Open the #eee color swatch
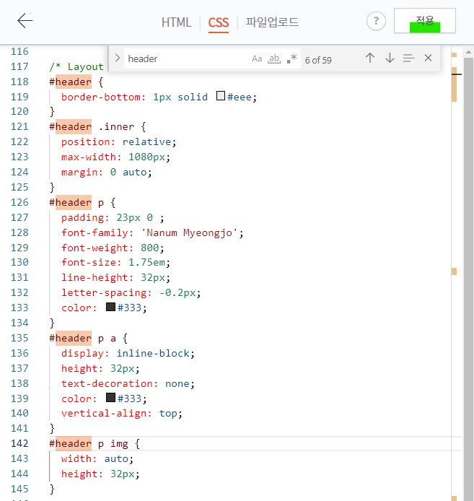 (x=220, y=96)
